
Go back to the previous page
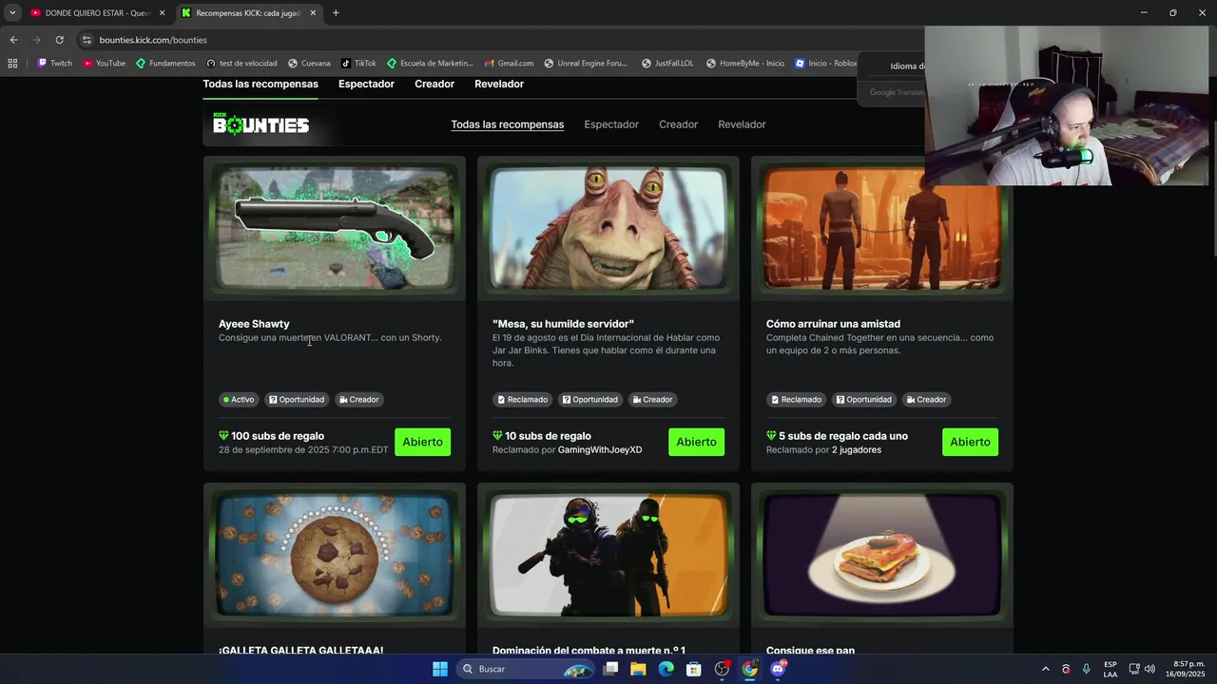(13, 40)
